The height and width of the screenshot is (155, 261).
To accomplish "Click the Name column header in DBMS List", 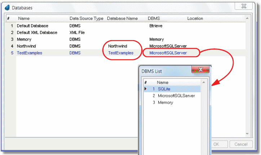I will tap(163, 82).
